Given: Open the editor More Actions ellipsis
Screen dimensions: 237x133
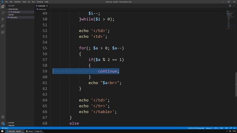Looking at the screenshot, I should click(234, 6).
